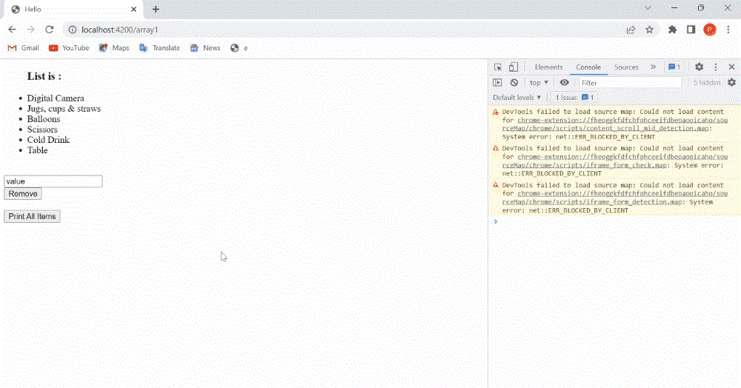Open the Default levels dropdown
The height and width of the screenshot is (388, 741).
click(516, 98)
